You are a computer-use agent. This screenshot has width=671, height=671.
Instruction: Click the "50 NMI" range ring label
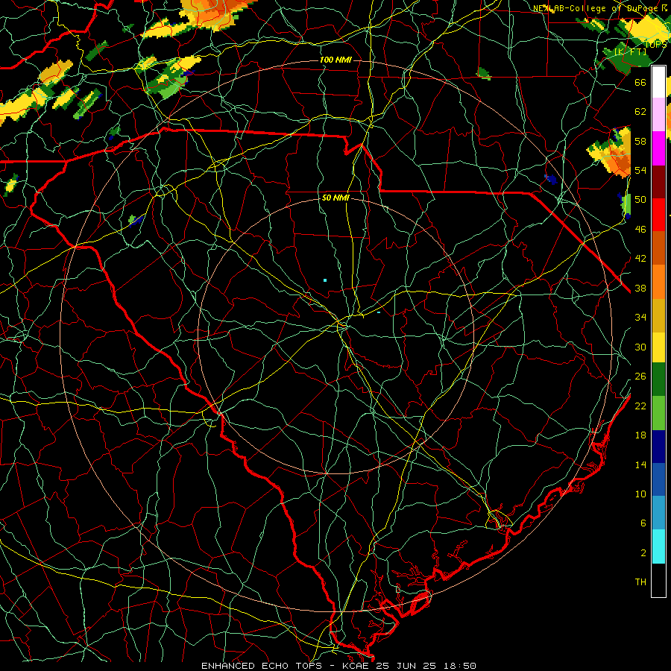335,198
